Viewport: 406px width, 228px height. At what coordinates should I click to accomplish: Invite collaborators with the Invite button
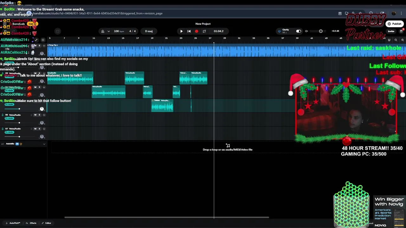point(391,31)
